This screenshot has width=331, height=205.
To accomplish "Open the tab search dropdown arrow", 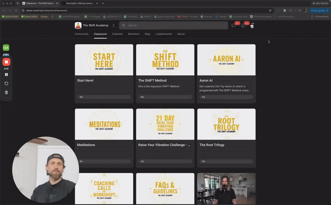I will (x=17, y=3).
